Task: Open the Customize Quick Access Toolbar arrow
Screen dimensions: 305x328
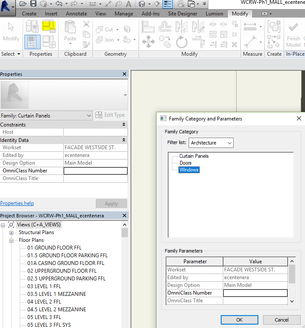Action: click(x=204, y=3)
